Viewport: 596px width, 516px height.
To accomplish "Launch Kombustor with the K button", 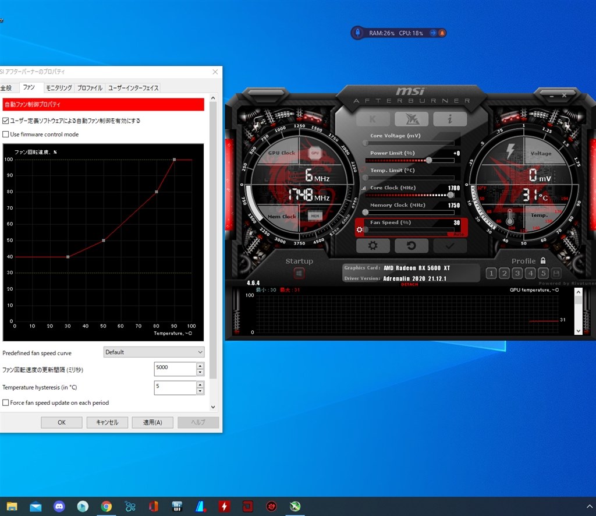I will click(x=372, y=119).
